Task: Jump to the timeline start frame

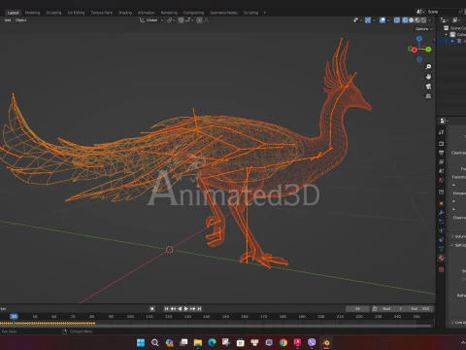Action: 166,308
